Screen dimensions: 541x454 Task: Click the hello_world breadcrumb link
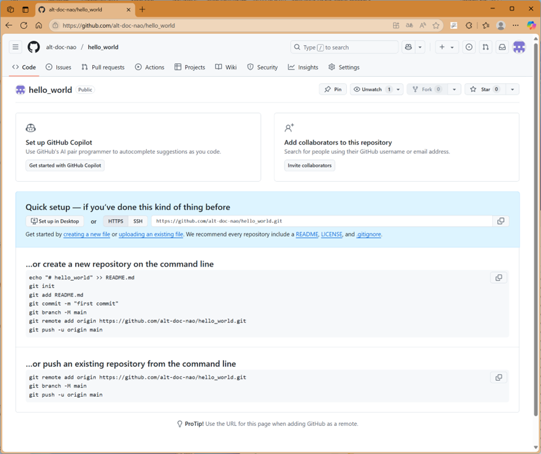click(103, 47)
